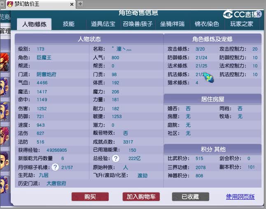Click the 总经验 value 222亿
The image size is (266, 209).
coord(134,158)
